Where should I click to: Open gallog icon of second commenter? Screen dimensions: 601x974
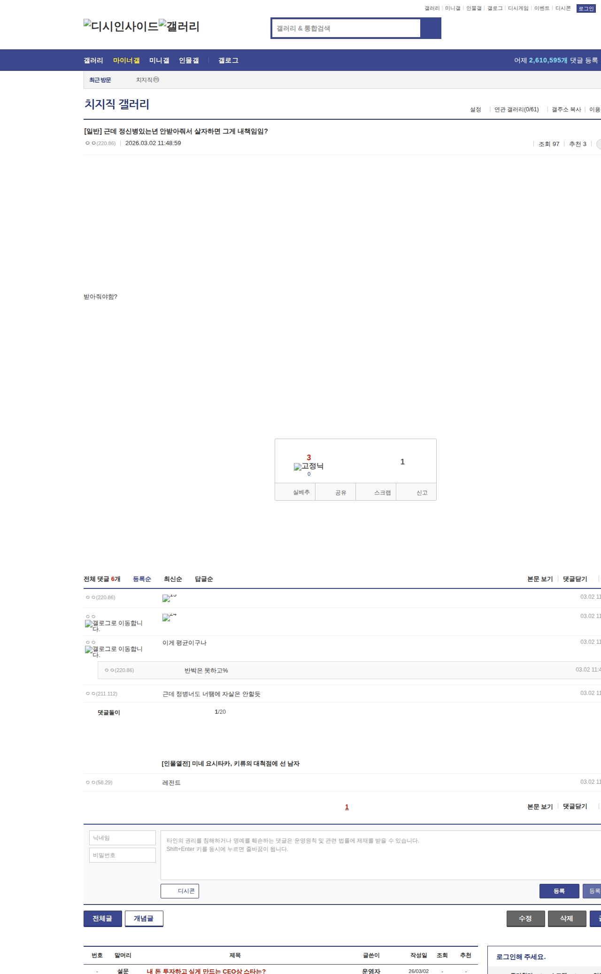pyautogui.click(x=88, y=624)
